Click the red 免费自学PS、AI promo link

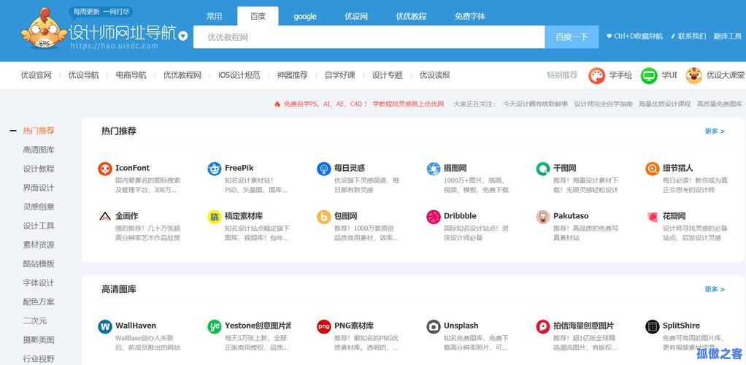tap(359, 104)
